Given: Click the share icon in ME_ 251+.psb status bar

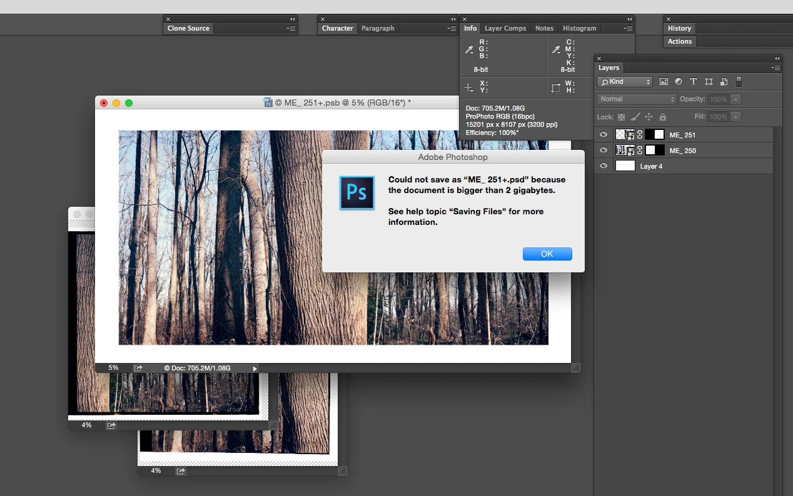Looking at the screenshot, I should [138, 368].
